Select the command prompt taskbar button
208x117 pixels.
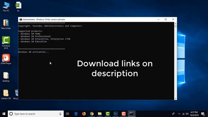coord(132,114)
